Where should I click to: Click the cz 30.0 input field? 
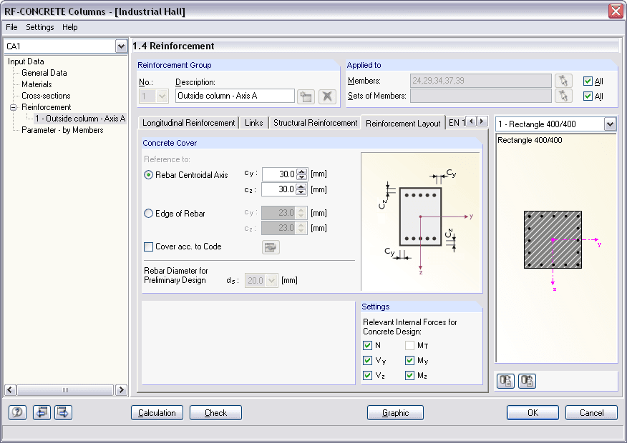[280, 189]
